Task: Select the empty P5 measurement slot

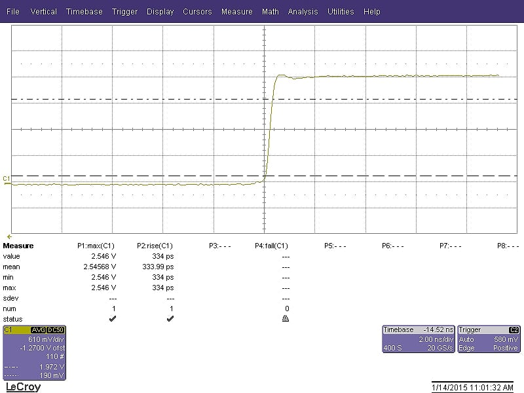Action: (x=335, y=246)
